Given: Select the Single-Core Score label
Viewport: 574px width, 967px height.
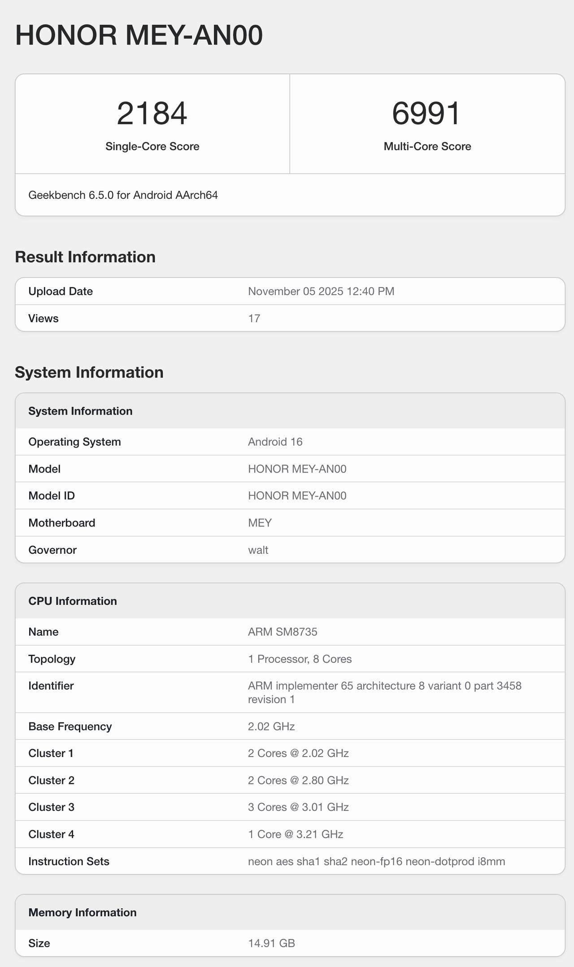Looking at the screenshot, I should pos(152,146).
